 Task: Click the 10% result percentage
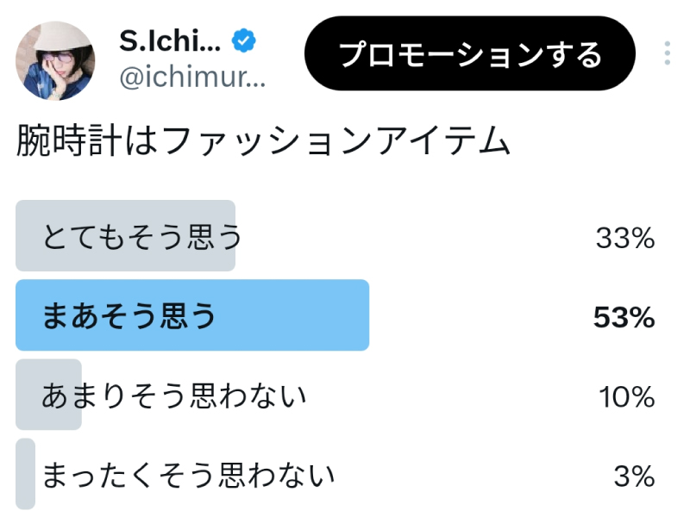point(627,396)
